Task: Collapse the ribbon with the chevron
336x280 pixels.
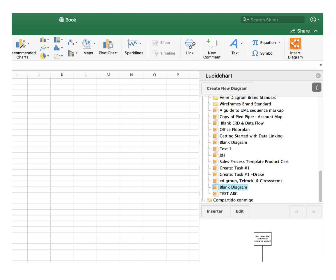Action: (316, 31)
